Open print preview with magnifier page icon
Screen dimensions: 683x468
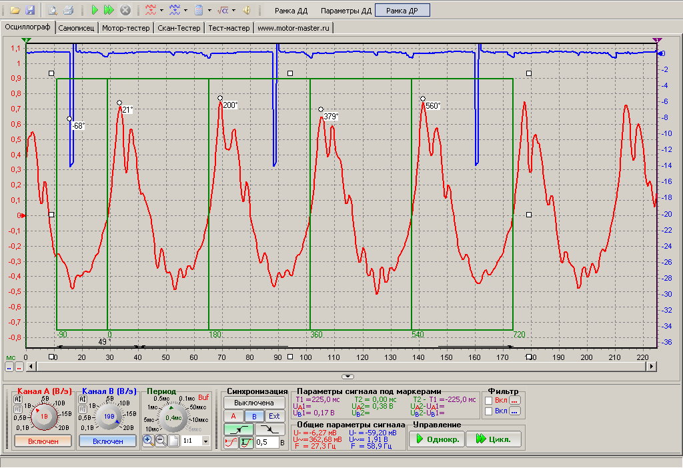(53, 10)
